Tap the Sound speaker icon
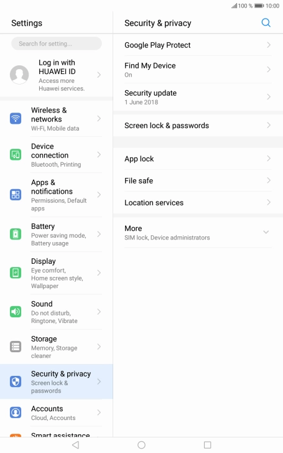Image resolution: width=283 pixels, height=453 pixels. [x=16, y=312]
